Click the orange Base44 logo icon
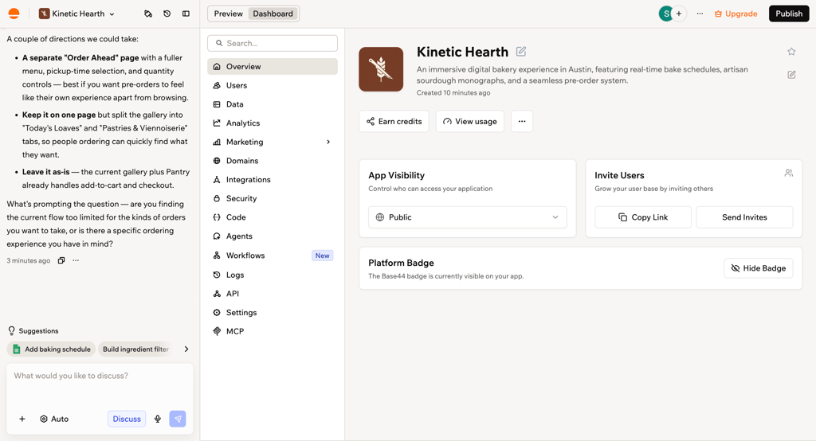Screen dimensions: 816x441 point(14,14)
